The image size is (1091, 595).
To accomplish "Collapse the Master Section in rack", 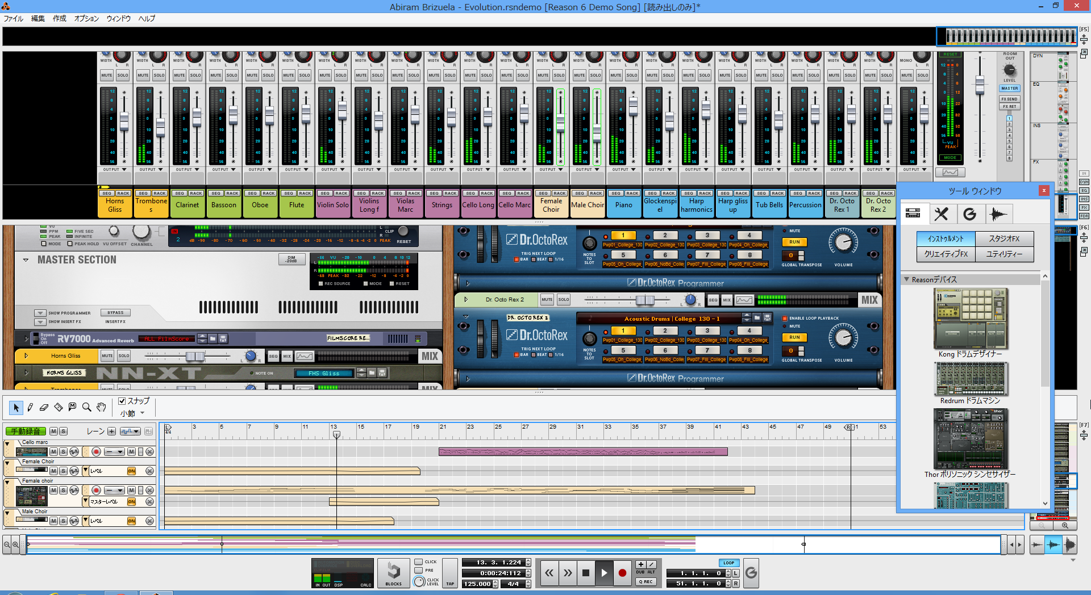I will pos(26,260).
